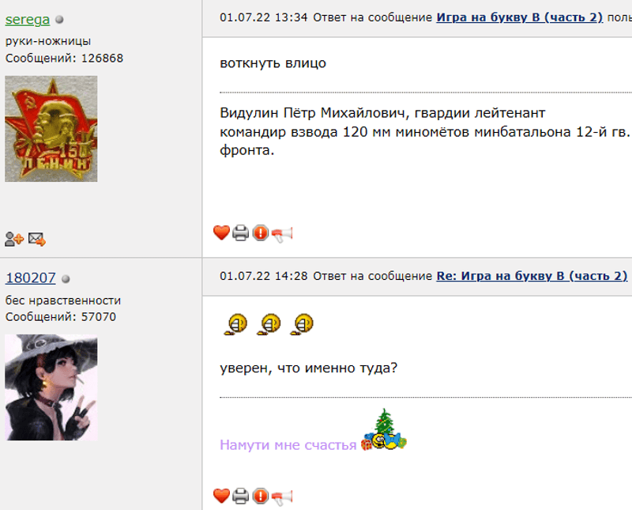The image size is (632, 510).
Task: Like serega's post with heart icon
Action: 221,232
